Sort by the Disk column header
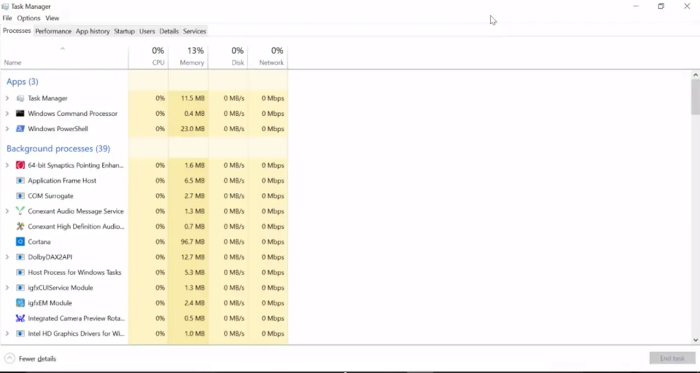This screenshot has width=700, height=373. (x=228, y=56)
